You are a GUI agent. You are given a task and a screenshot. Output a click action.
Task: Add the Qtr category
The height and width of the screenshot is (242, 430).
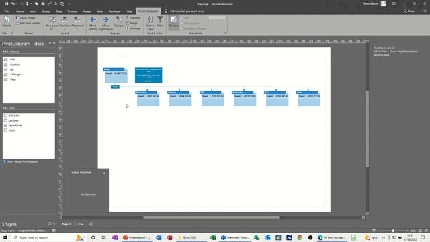12,69
